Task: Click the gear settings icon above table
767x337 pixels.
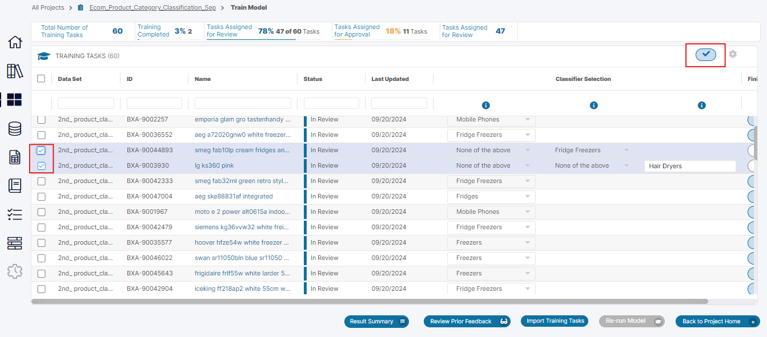Action: [x=733, y=54]
